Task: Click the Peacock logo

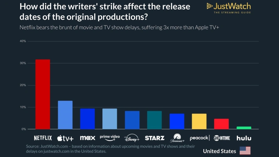Action: (x=199, y=138)
